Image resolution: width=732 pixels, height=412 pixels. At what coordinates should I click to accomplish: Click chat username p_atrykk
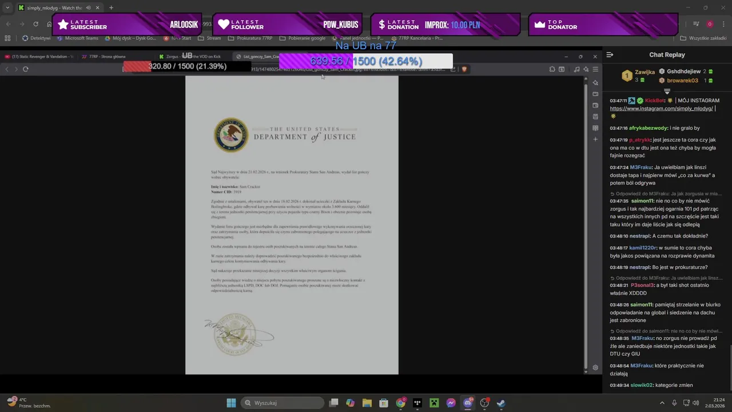pos(639,140)
